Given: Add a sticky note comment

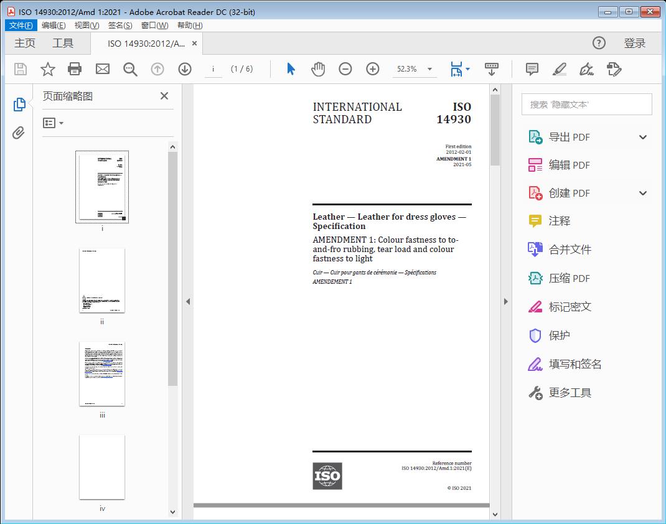Looking at the screenshot, I should tap(532, 69).
